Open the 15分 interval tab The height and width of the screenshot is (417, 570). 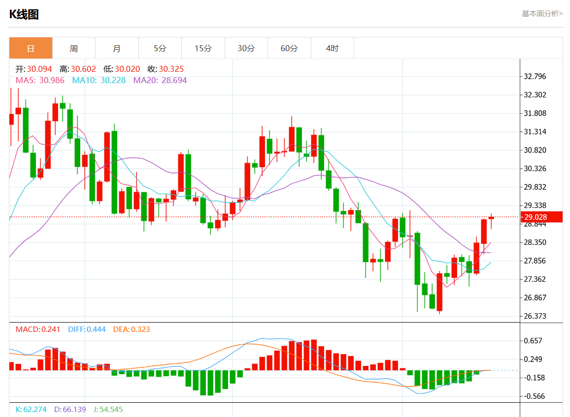click(203, 48)
